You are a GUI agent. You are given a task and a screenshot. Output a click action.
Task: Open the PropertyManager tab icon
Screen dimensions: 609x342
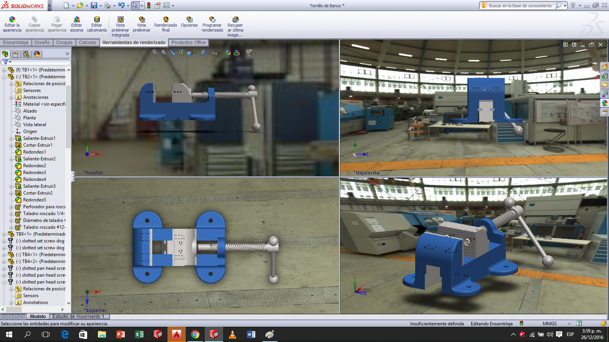[x=16, y=54]
